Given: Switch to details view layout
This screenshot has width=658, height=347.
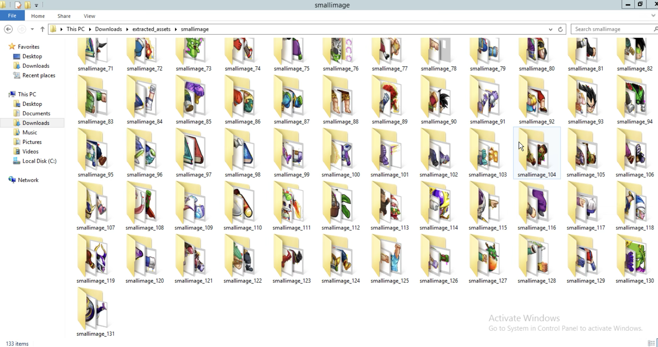Looking at the screenshot, I should tap(651, 343).
